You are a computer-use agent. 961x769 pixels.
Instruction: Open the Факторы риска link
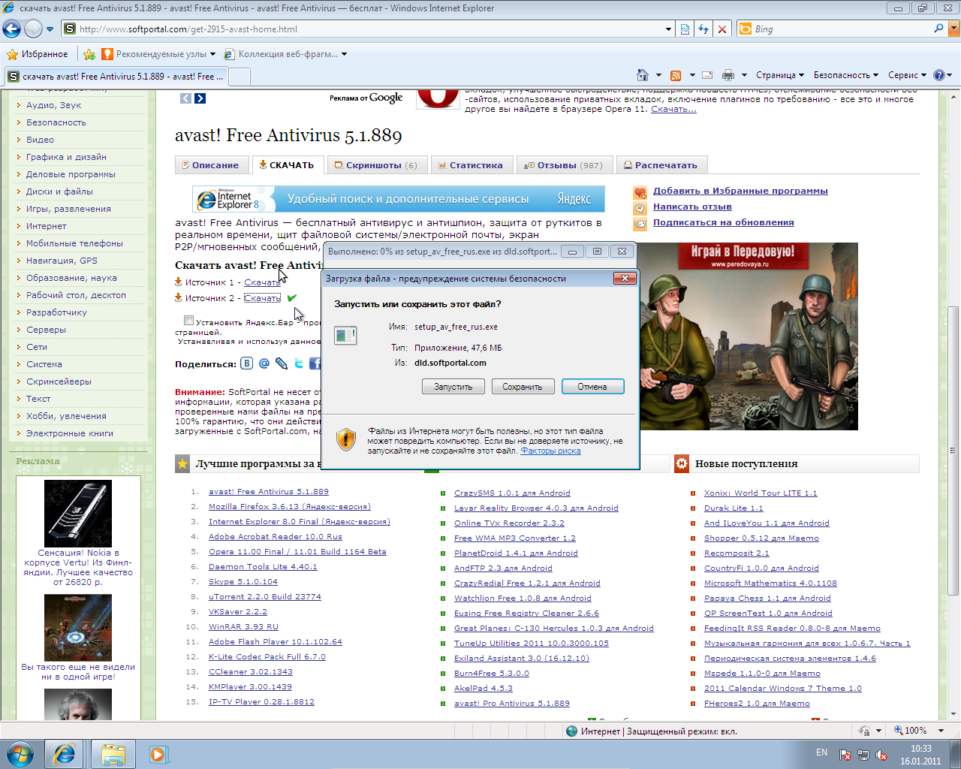click(550, 451)
